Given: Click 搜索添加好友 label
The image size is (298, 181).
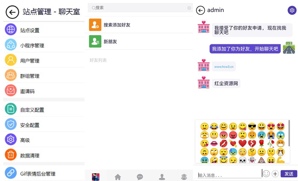Looking at the screenshot, I should 117,25.
